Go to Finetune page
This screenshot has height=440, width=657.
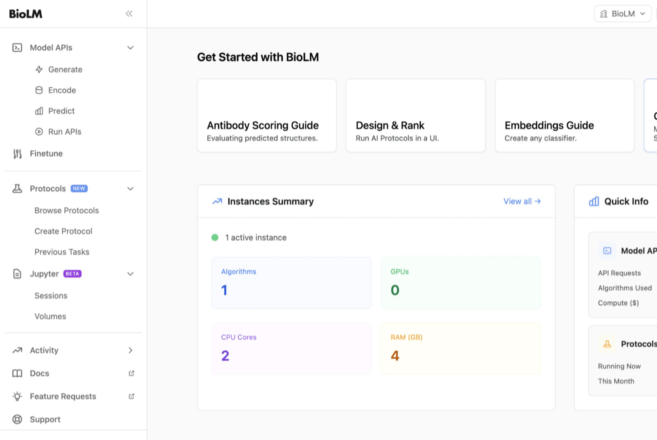(46, 153)
